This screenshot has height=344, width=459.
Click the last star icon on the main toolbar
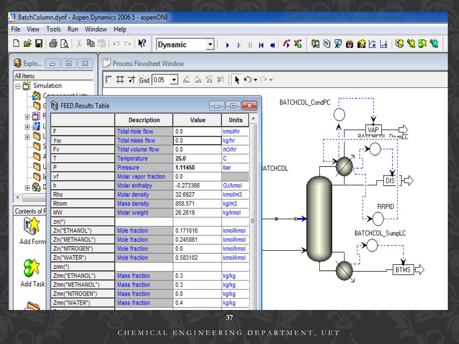pos(434,44)
